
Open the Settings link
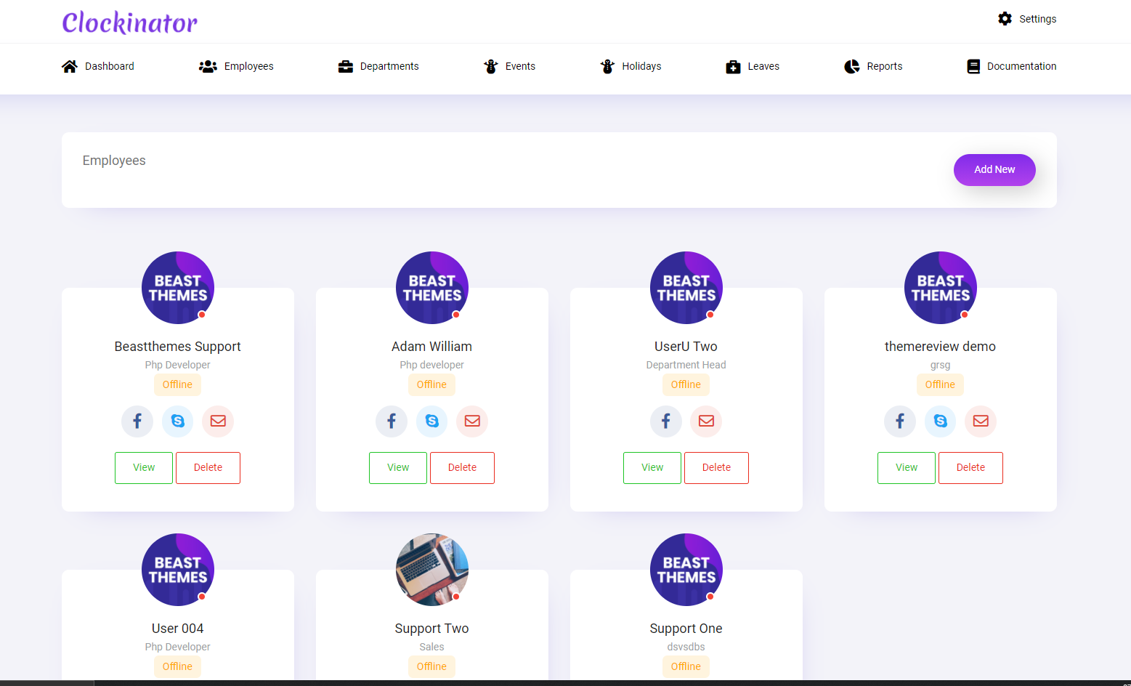pos(1027,19)
